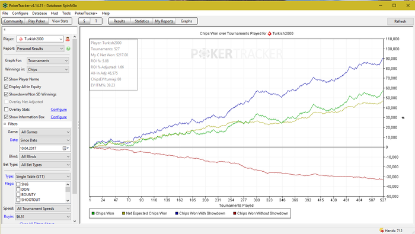The image size is (415, 234).
Task: Click the yellow Net Expected Chips Won swatch
Action: (123, 213)
